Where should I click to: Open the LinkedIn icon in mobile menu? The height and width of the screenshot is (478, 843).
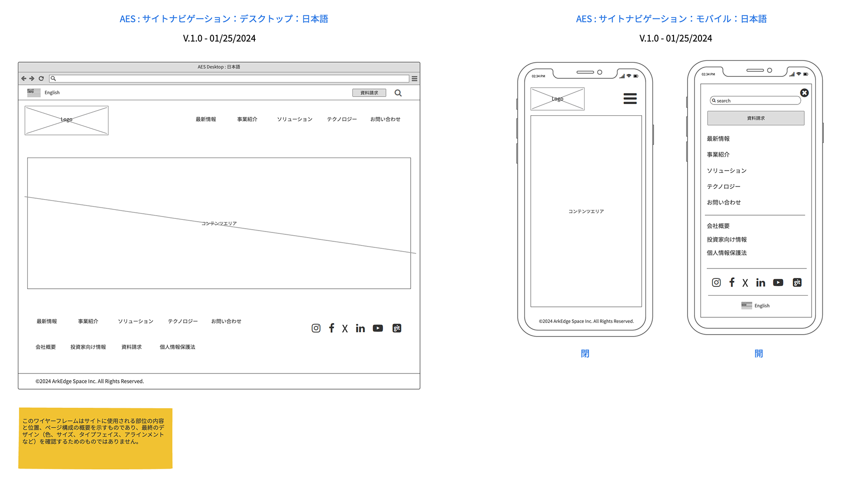(761, 283)
